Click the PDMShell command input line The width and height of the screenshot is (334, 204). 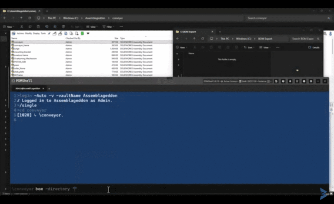[170, 189]
